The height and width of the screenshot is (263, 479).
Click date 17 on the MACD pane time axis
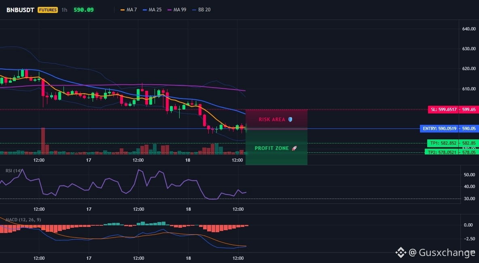[x=89, y=258]
